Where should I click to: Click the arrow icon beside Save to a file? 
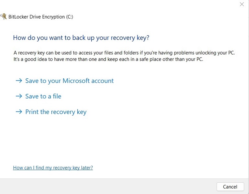tap(19, 96)
